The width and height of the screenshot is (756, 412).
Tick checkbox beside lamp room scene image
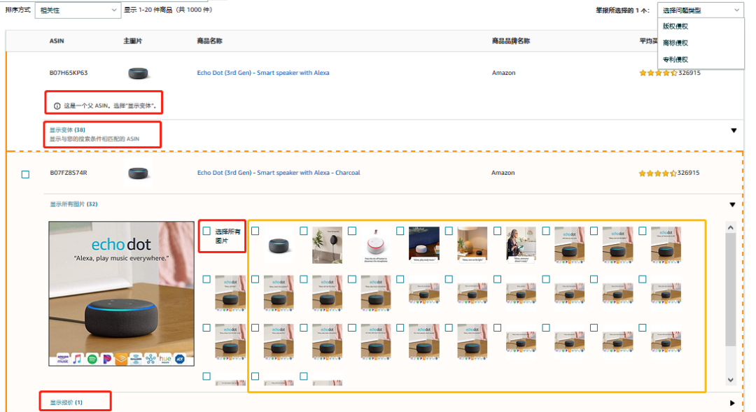[x=449, y=231]
